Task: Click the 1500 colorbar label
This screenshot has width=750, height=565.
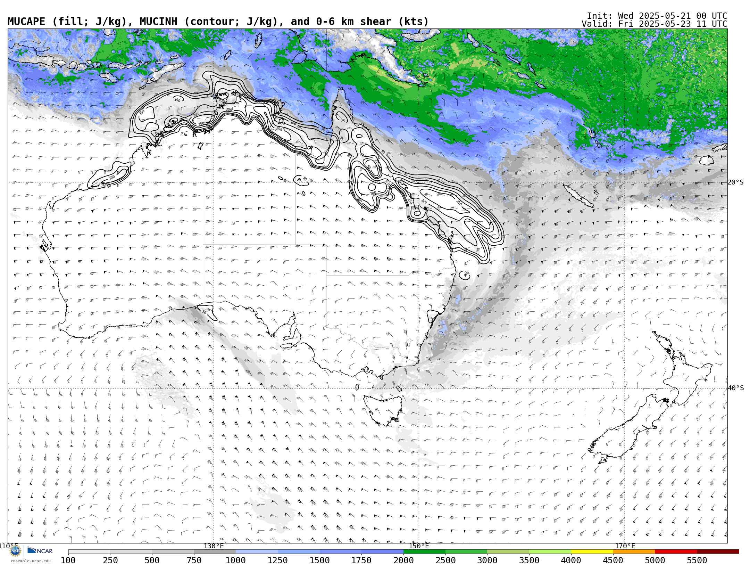Action: point(320,560)
